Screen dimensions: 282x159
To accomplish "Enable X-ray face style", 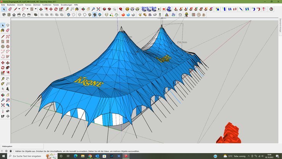I will (x=69, y=15).
